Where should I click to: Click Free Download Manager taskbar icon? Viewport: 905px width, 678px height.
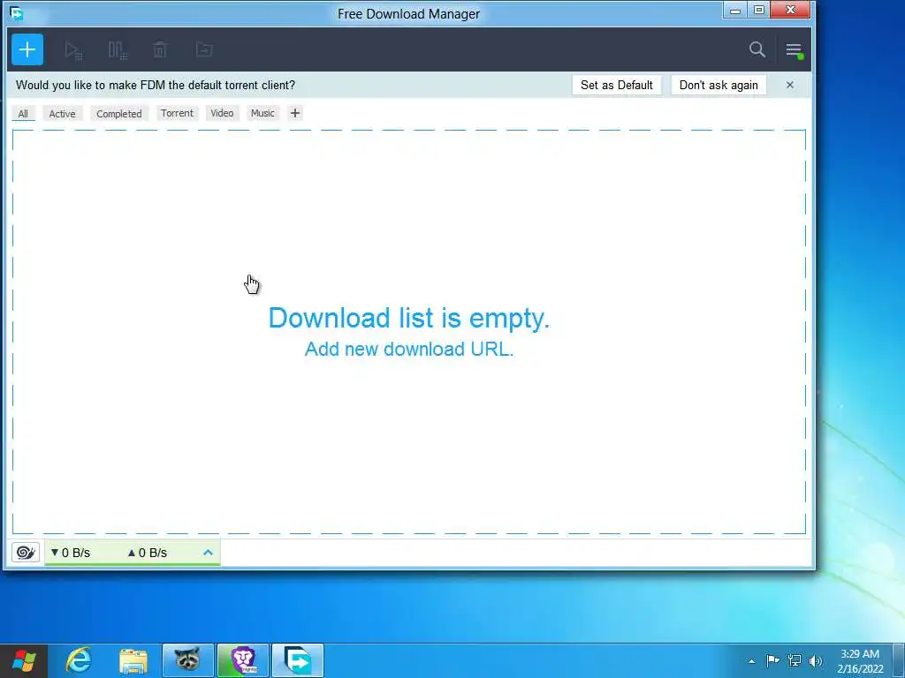click(298, 660)
